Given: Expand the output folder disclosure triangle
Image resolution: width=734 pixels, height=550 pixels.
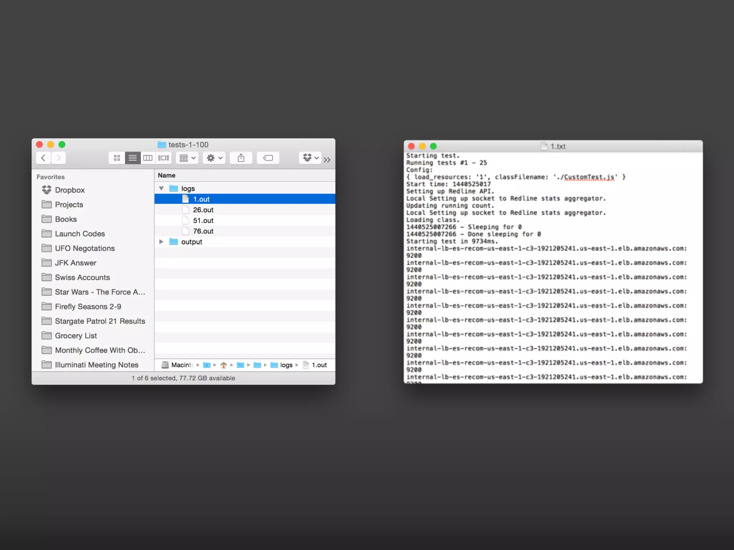Looking at the screenshot, I should [x=161, y=242].
